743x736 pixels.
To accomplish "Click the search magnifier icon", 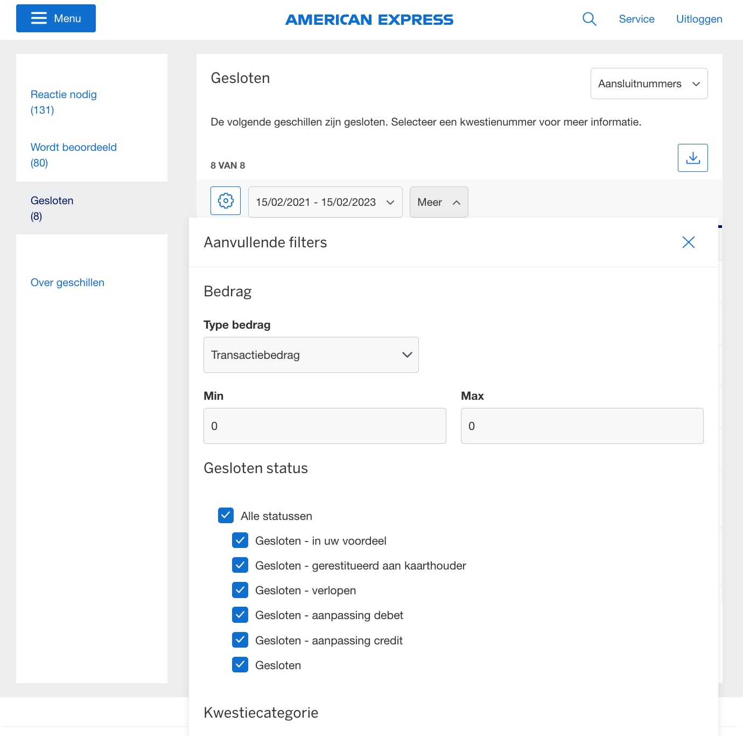I will (x=589, y=18).
